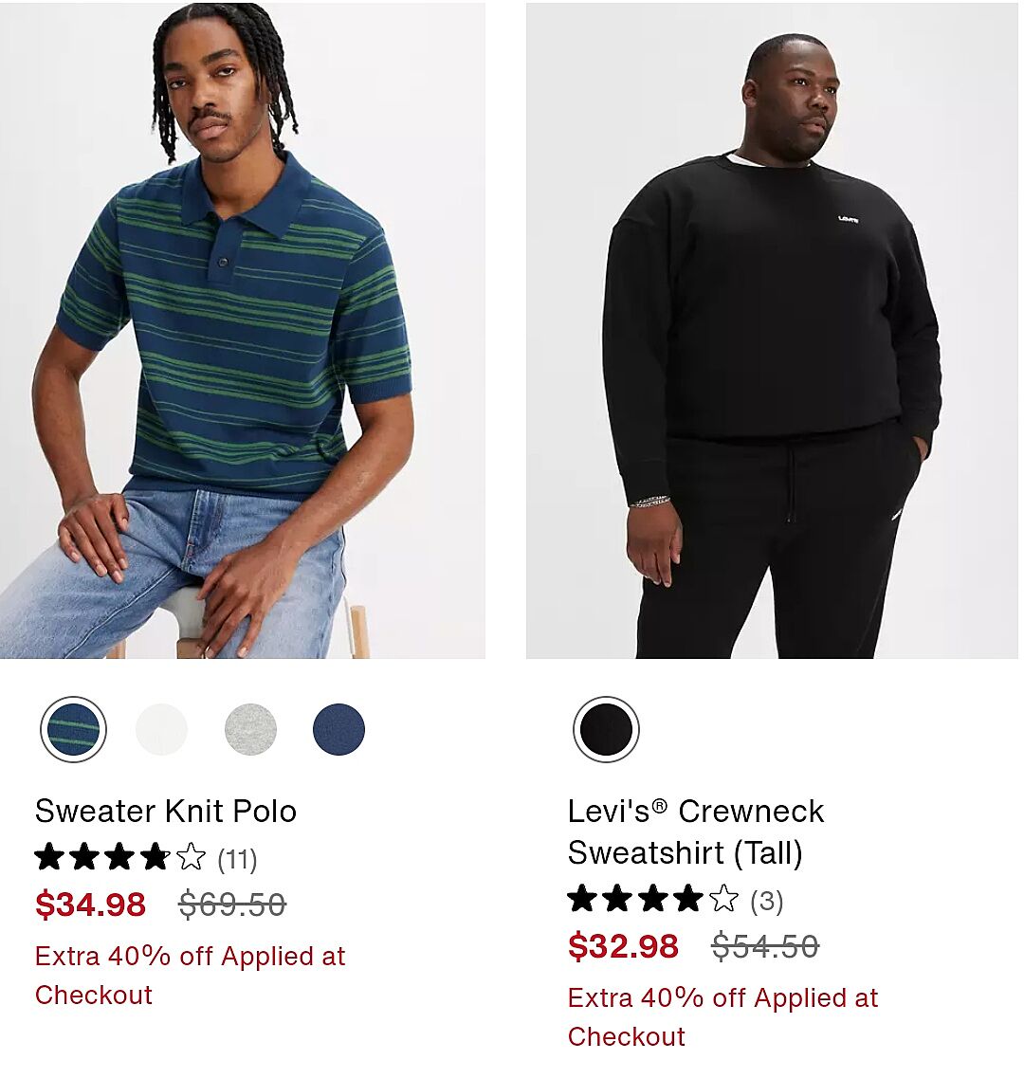Click polo's Extra 40% off promo text
The height and width of the screenshot is (1078, 1024).
[191, 976]
